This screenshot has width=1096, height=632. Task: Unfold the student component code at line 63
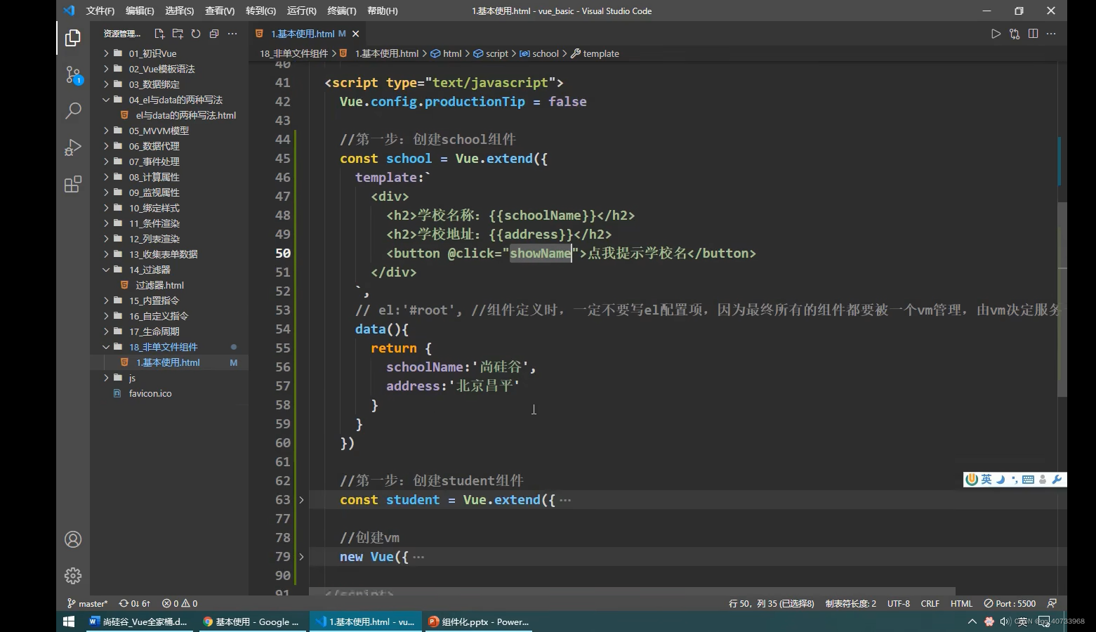point(302,500)
